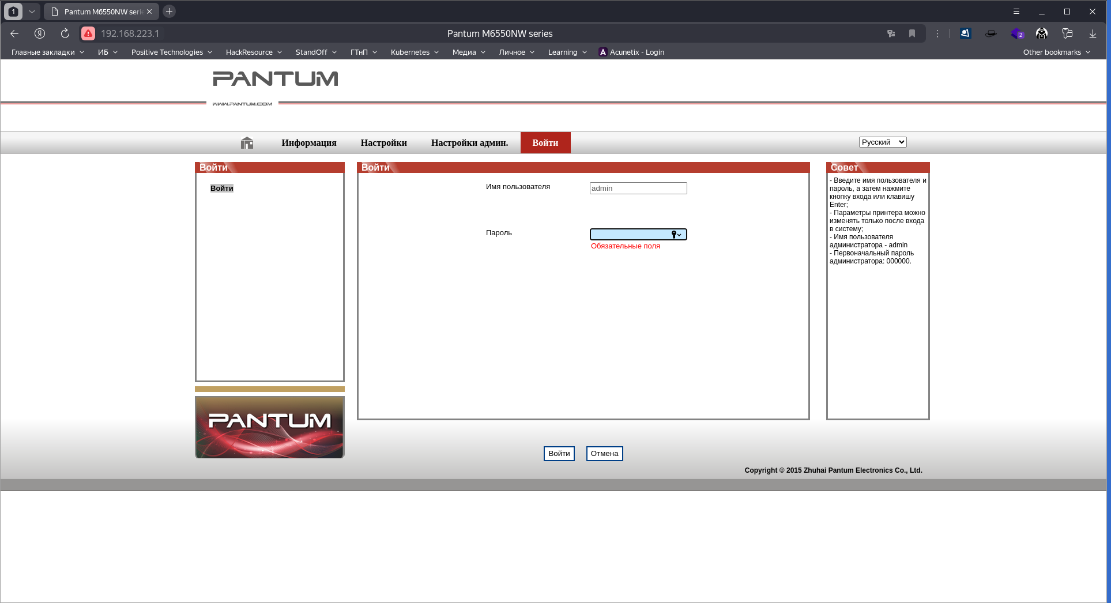
Task: Open the Главные закладки bookmarks folder
Action: tap(48, 52)
